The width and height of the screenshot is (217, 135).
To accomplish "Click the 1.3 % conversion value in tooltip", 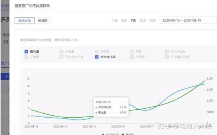I will [x=123, y=107].
